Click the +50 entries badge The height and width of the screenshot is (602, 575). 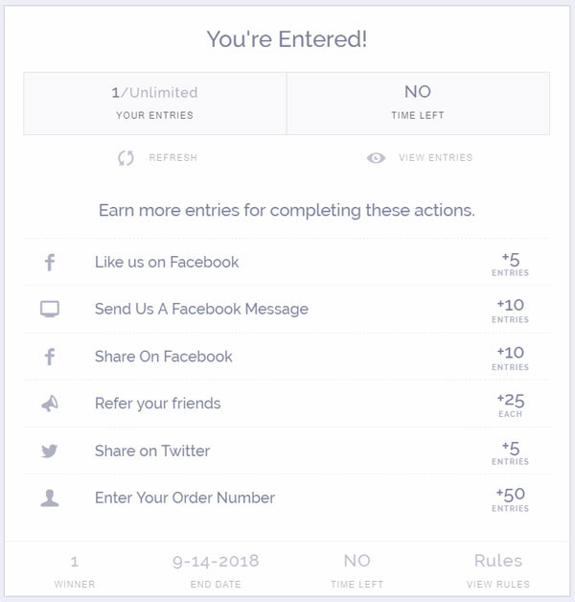point(511,499)
